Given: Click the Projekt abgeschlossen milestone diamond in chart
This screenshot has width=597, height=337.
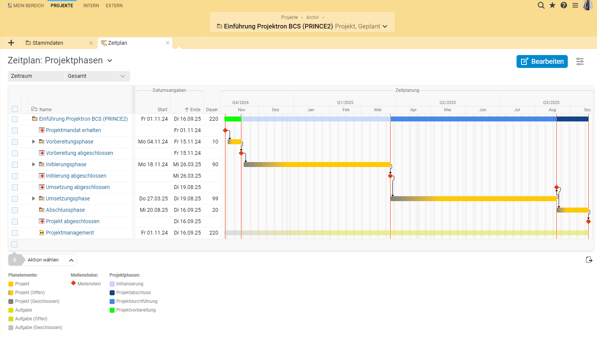Looking at the screenshot, I should (588, 221).
